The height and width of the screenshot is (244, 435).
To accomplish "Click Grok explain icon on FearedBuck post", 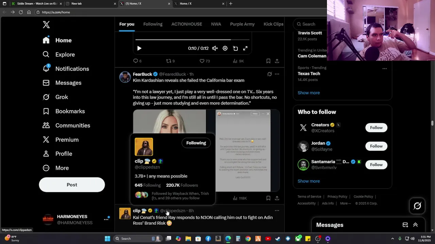I will coord(269,74).
